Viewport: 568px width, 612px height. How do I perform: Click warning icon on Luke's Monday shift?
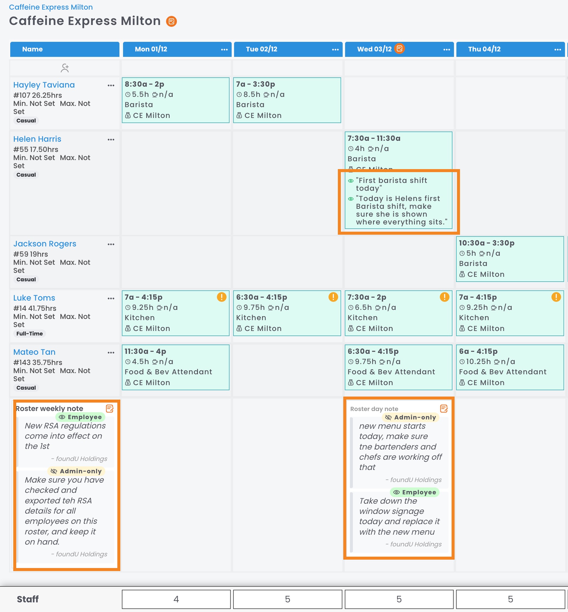[221, 297]
